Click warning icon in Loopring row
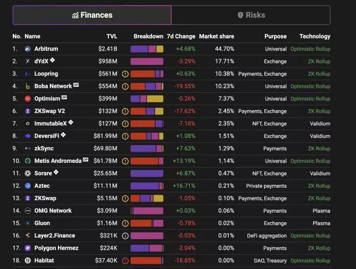 [x=125, y=74]
